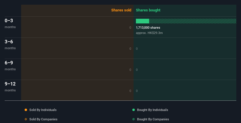241x123 pixels.
Task: Click the green Bought By Individuals legend dot
Action: [134, 110]
